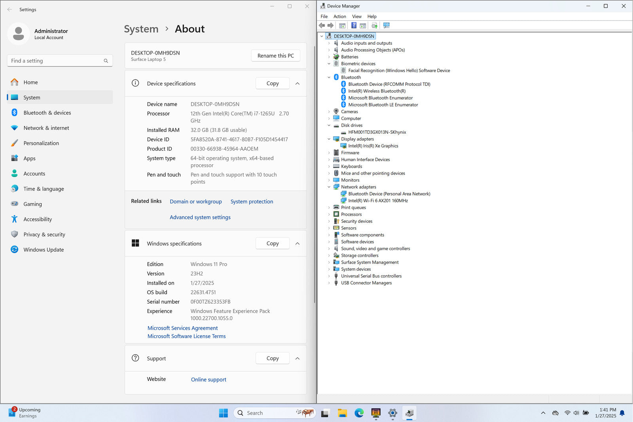Click Scan for hardware changes toolbar icon
633x422 pixels.
tap(387, 25)
